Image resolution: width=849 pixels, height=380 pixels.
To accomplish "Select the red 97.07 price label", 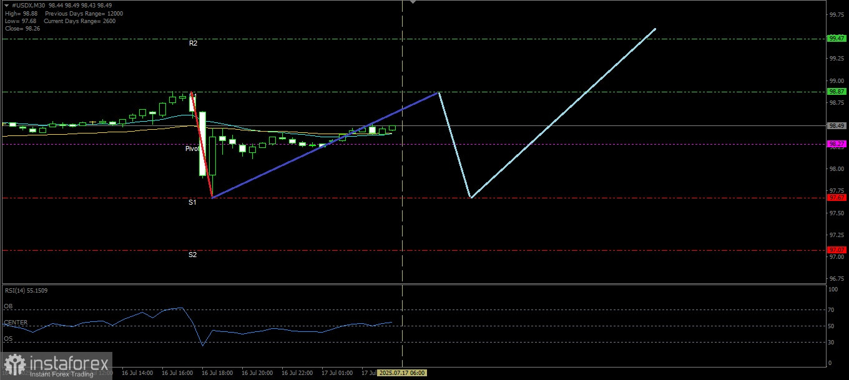I will [x=837, y=250].
